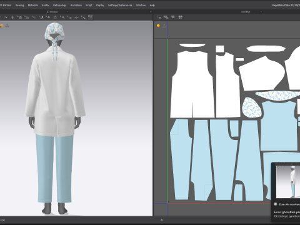
Task: Select the oval printed cap pattern piece
Action: click(x=252, y=107)
